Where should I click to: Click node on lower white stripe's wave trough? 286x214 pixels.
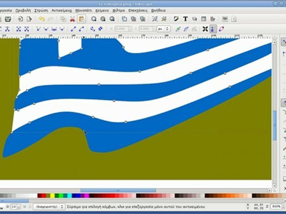tap(126, 122)
